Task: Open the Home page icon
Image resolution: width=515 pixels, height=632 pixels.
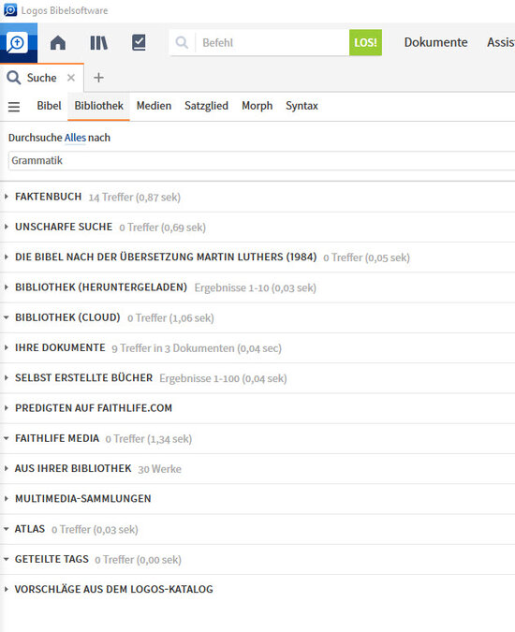Action: click(58, 42)
